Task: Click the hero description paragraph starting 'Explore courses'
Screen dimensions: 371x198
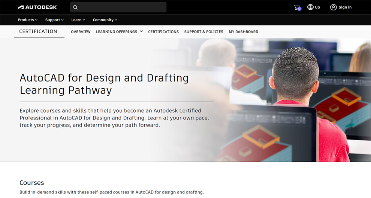Action: click(x=114, y=118)
